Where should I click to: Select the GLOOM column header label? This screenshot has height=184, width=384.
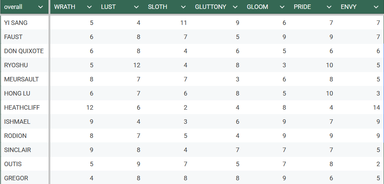click(x=257, y=7)
